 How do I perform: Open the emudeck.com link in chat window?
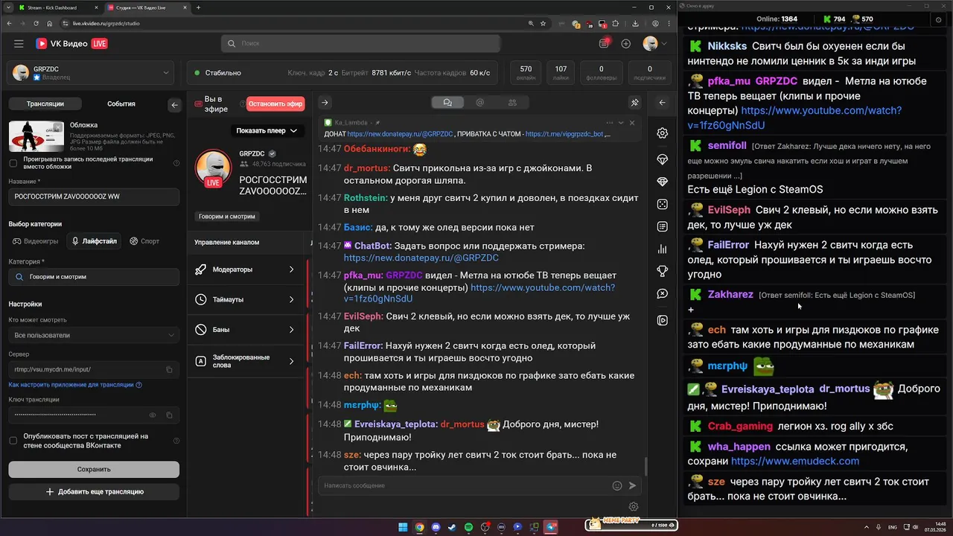pos(795,462)
